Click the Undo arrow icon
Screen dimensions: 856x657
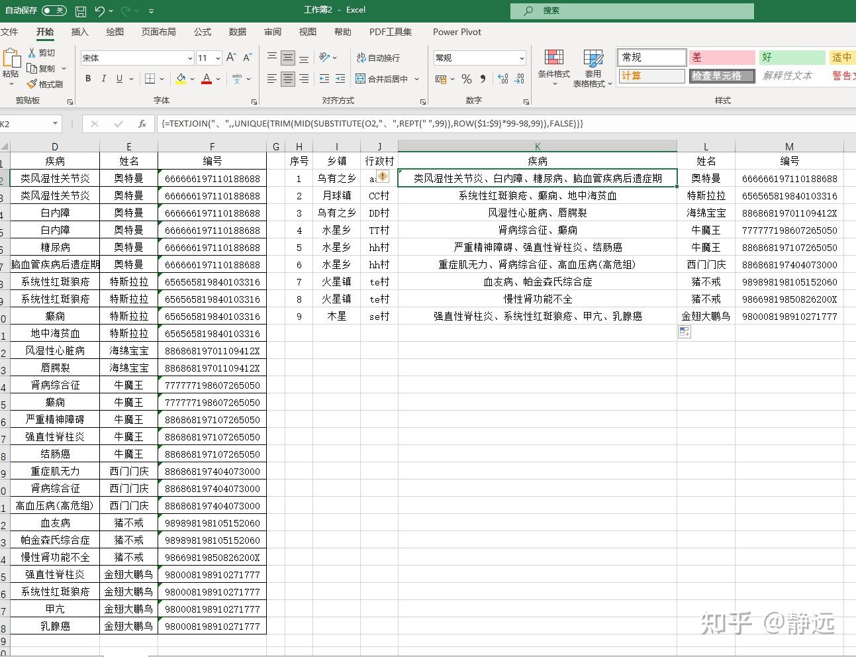[99, 11]
